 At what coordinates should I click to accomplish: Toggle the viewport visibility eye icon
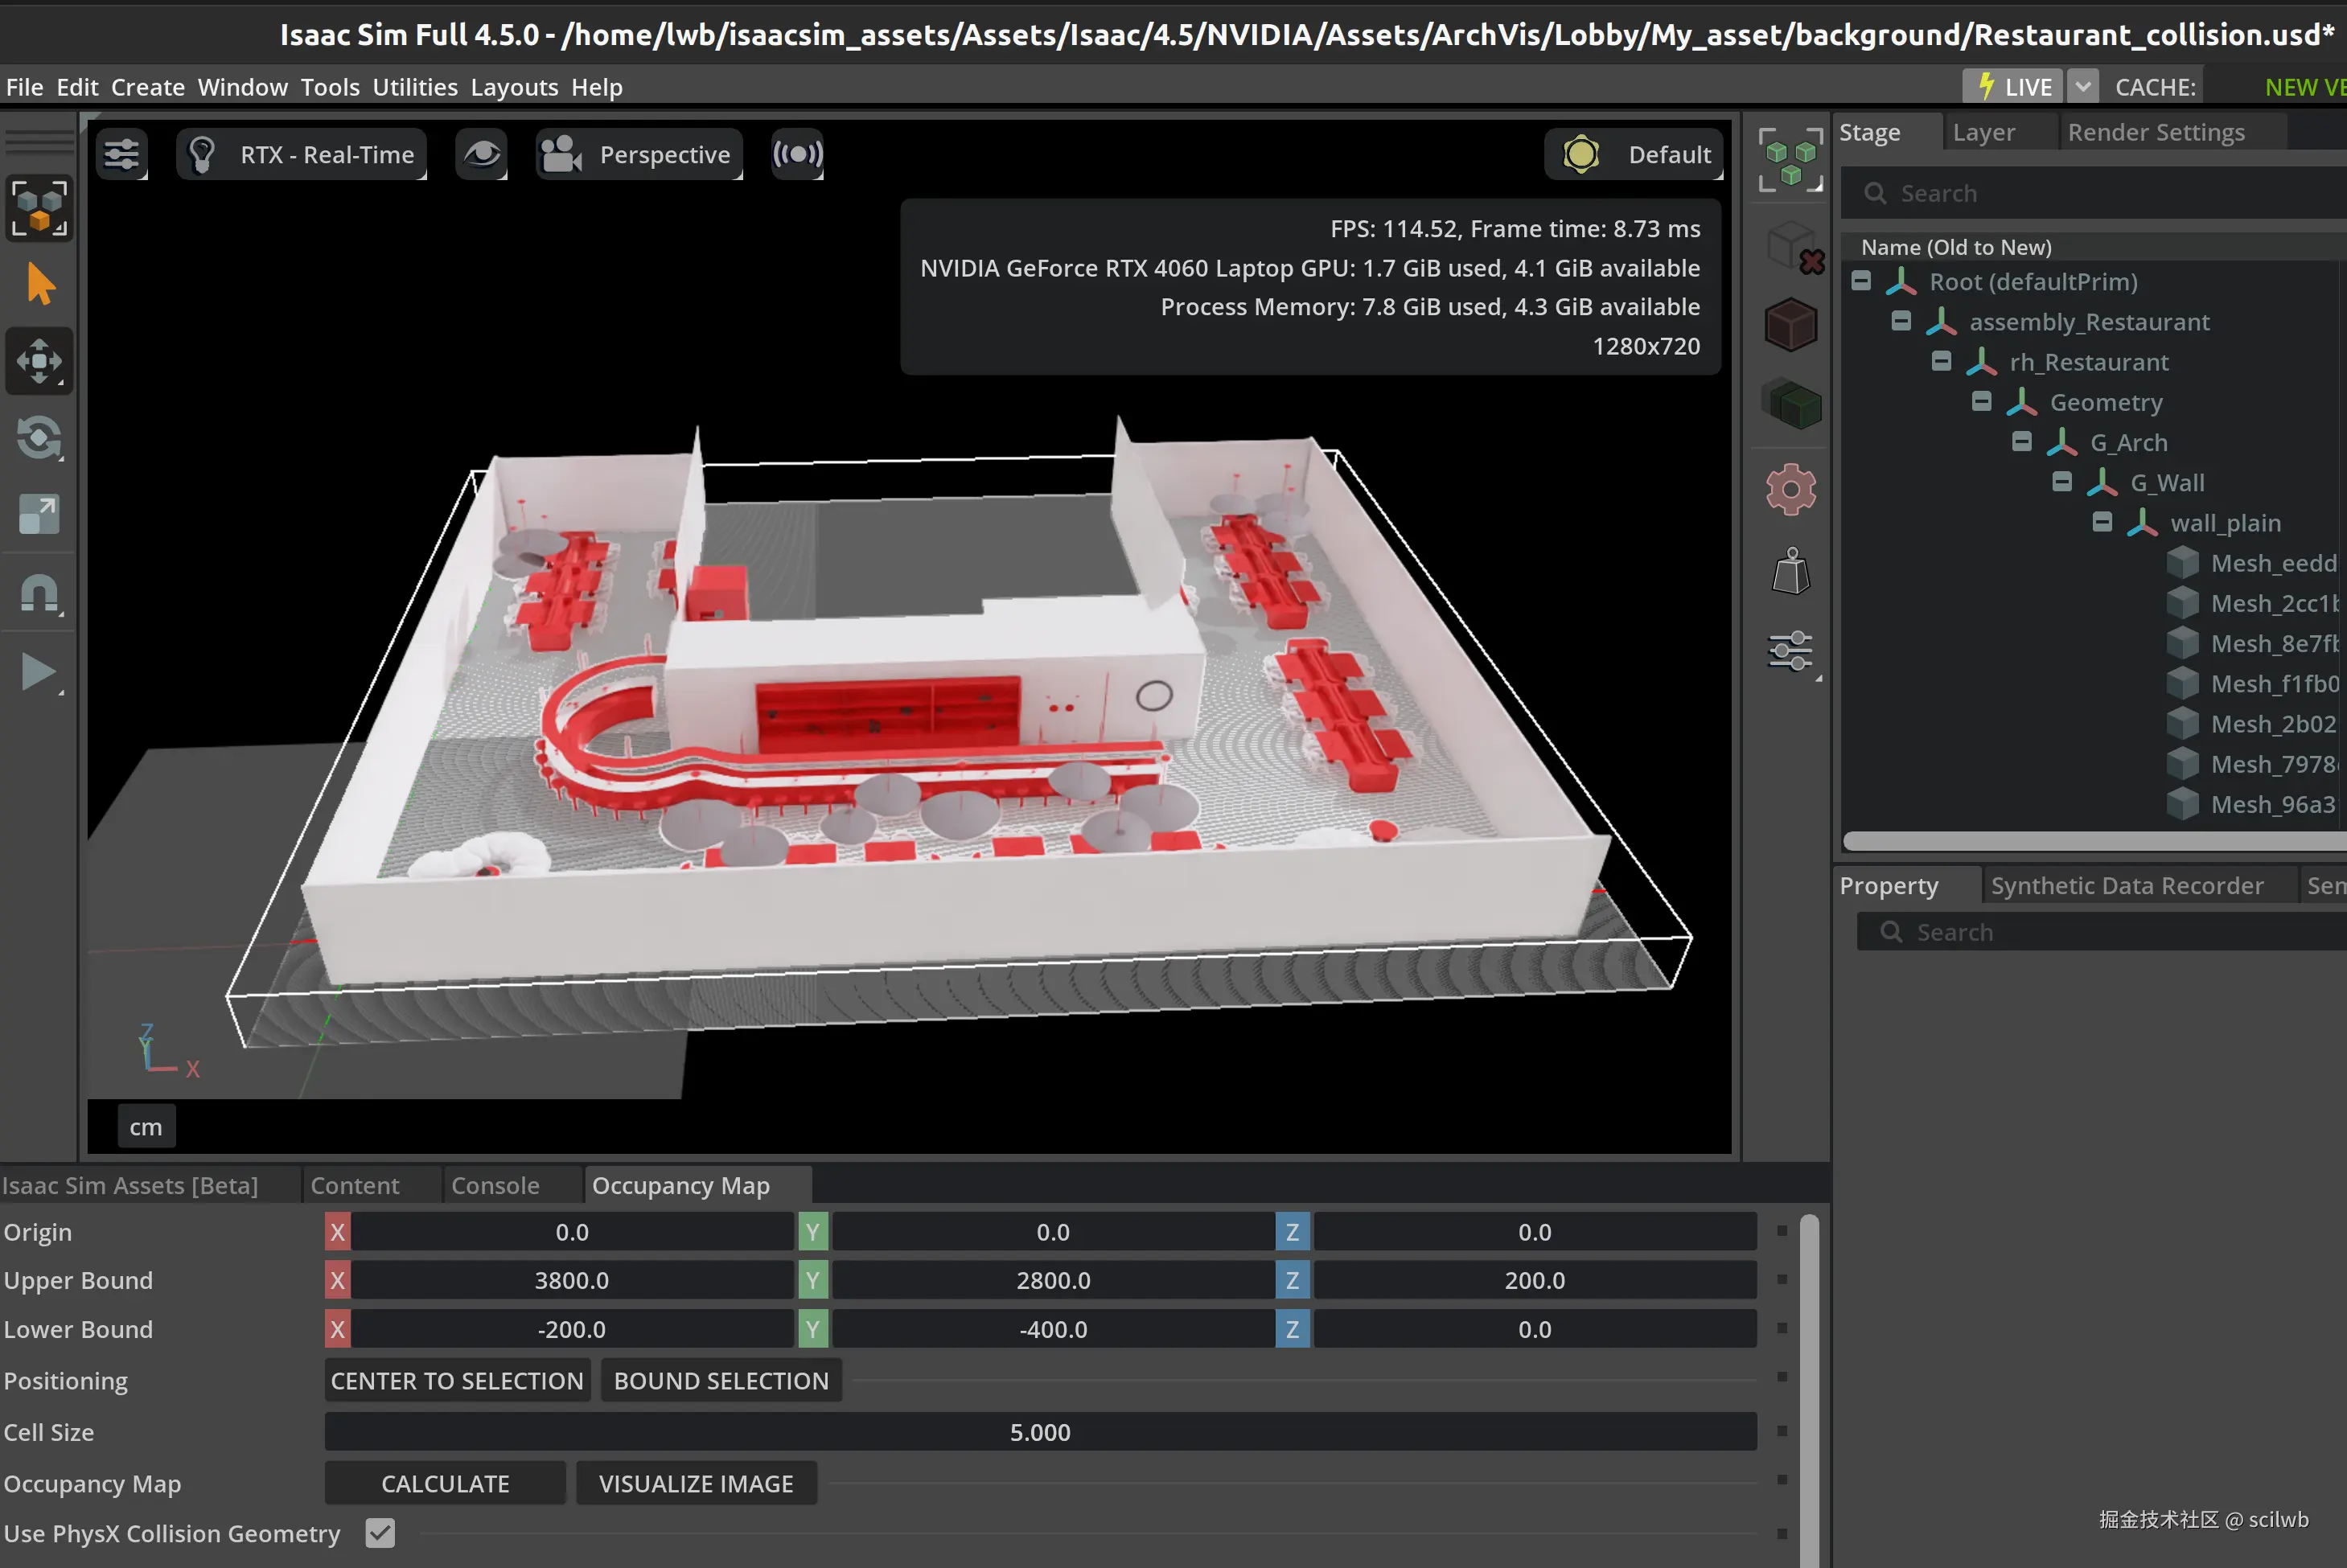481,155
